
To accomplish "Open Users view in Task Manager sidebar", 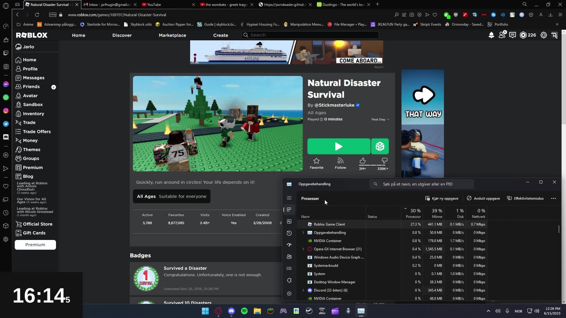I will 289,256.
